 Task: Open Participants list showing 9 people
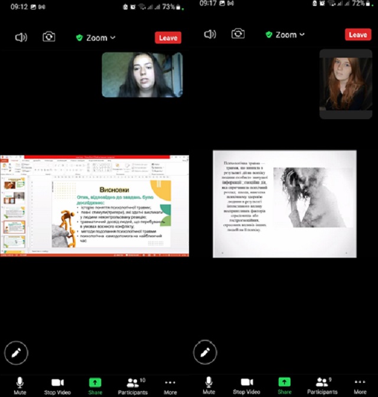tap(322, 386)
